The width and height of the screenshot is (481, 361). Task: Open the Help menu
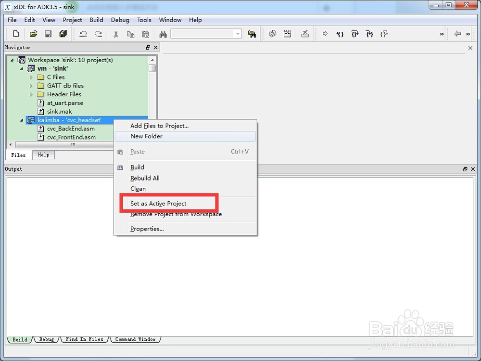[195, 20]
